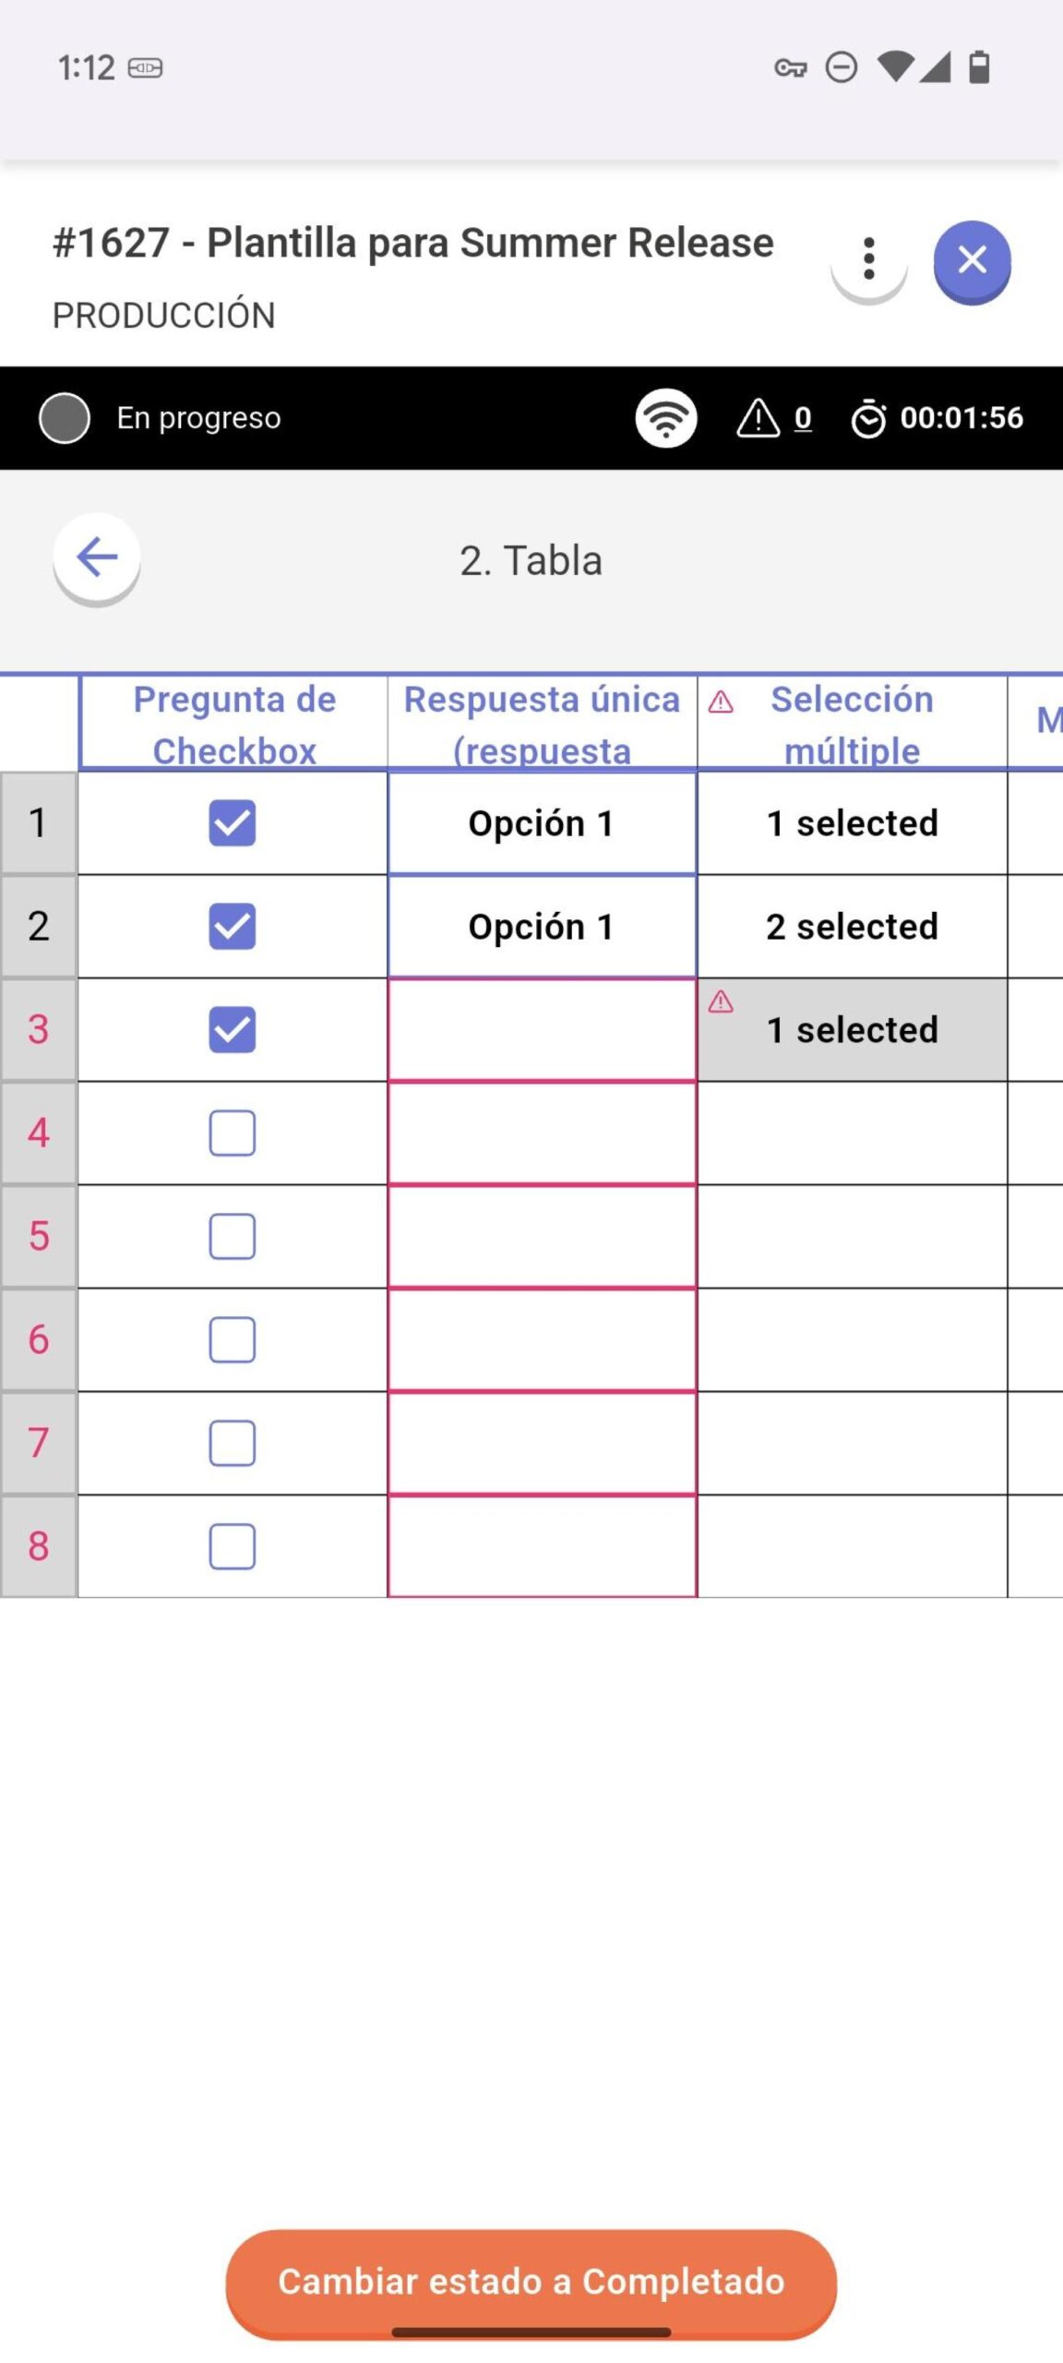Tap warning icon in Selección múltiple header
1063x2363 pixels.
coord(721,703)
